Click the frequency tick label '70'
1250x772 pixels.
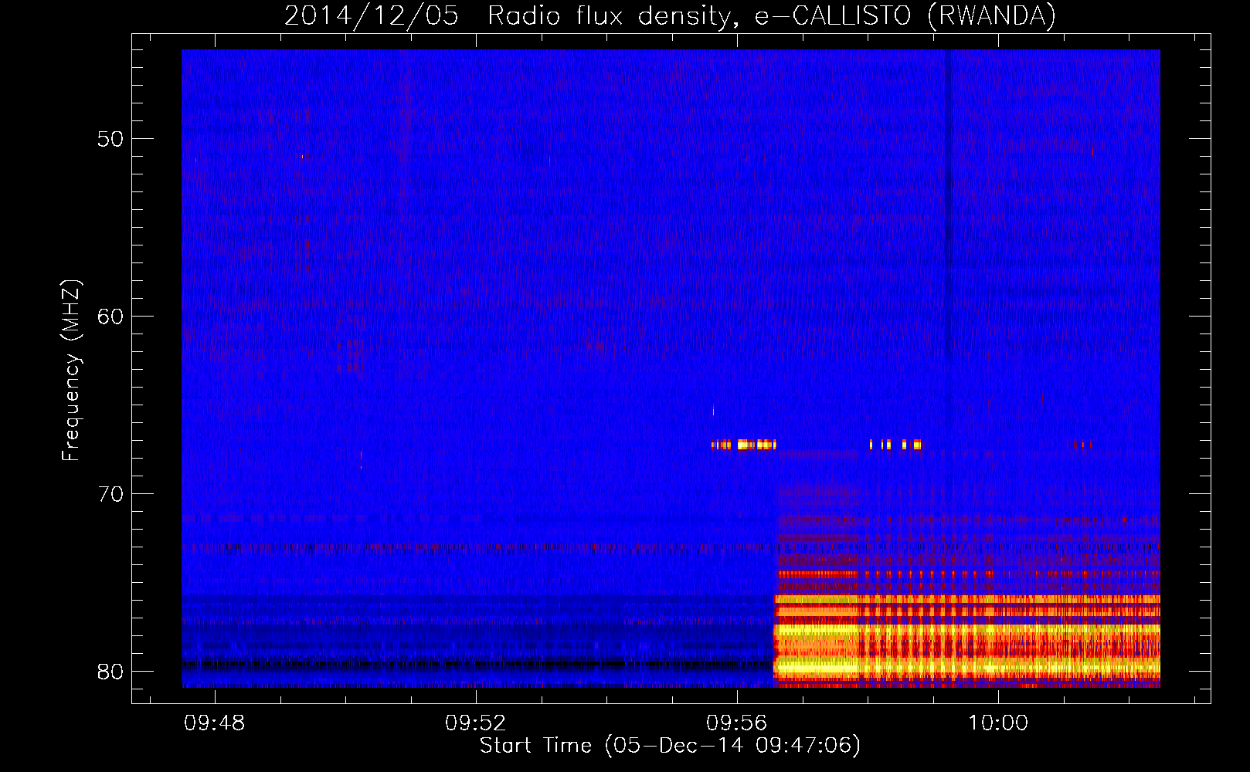(110, 494)
